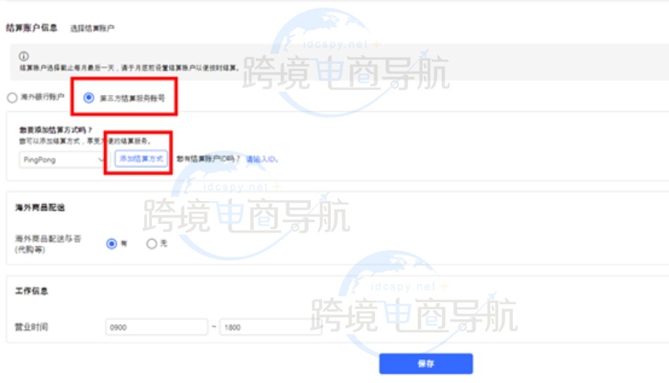Select the 海外银行账户 radio button
Image resolution: width=669 pixels, height=383 pixels.
13,98
